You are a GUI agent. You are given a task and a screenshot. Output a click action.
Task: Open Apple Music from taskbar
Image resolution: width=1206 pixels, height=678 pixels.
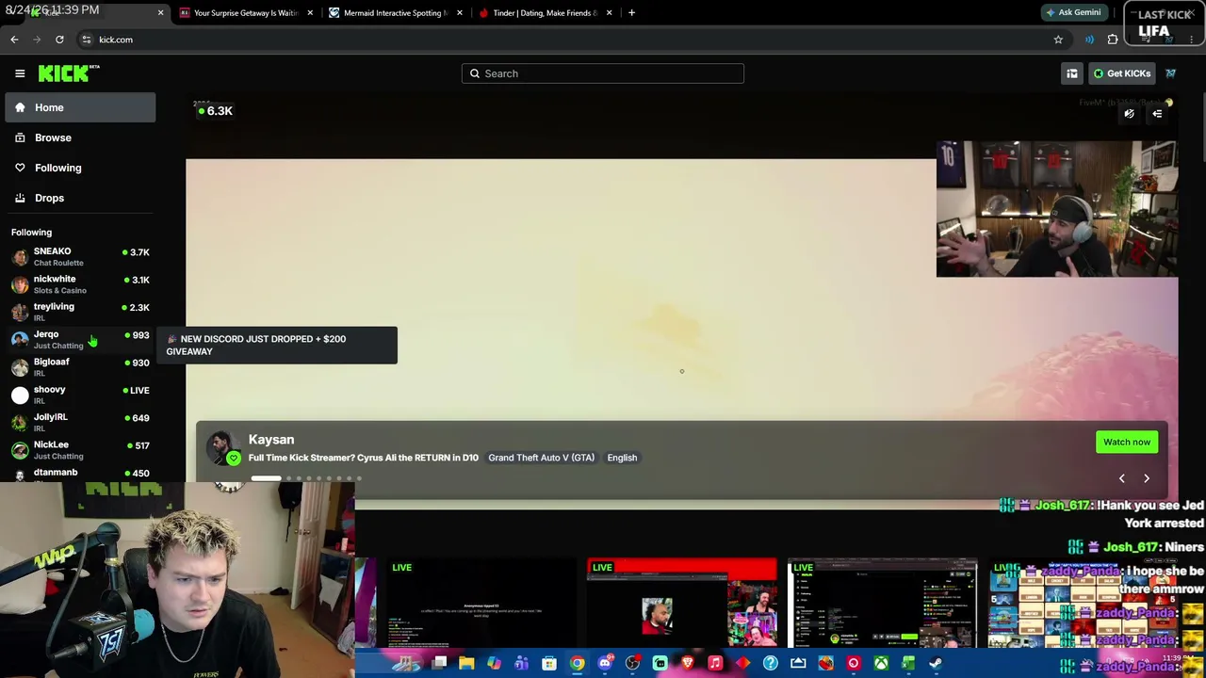pos(715,664)
